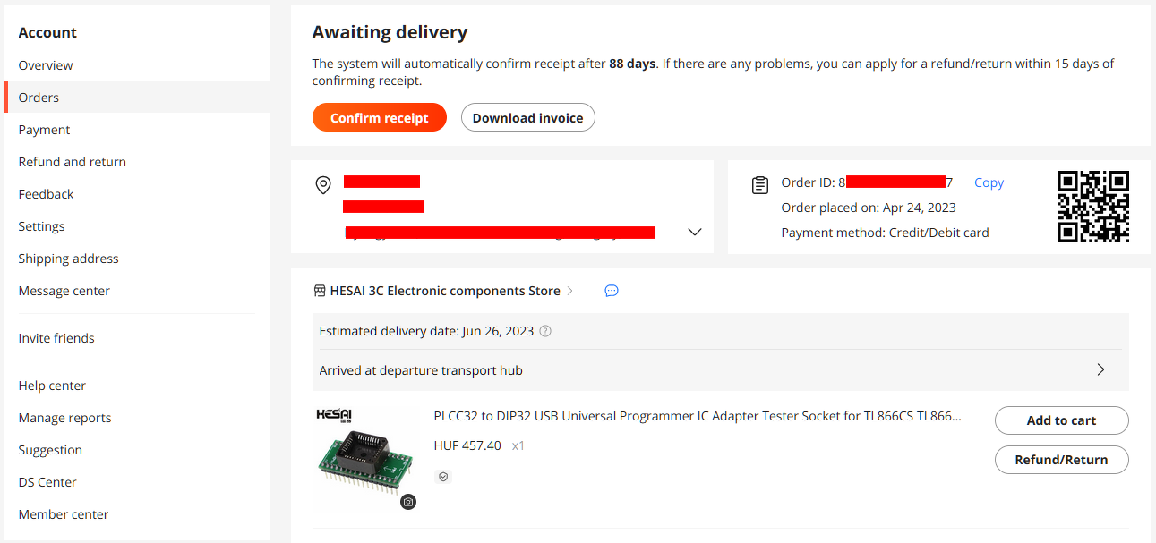Screen dimensions: 1156x543
Task: Go to Orders in account menu
Action: click(39, 98)
